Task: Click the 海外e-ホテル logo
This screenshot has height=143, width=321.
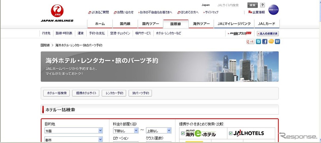Action: coord(201,133)
